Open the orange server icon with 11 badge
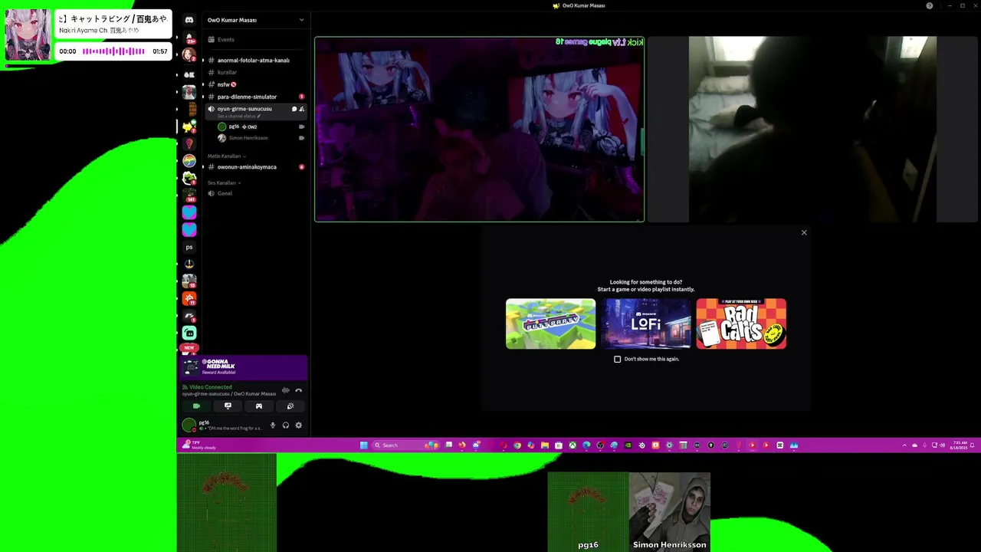The height and width of the screenshot is (552, 981). click(x=189, y=298)
